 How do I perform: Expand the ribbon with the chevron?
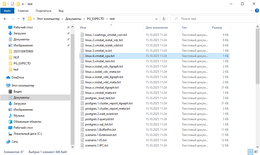coord(251,11)
